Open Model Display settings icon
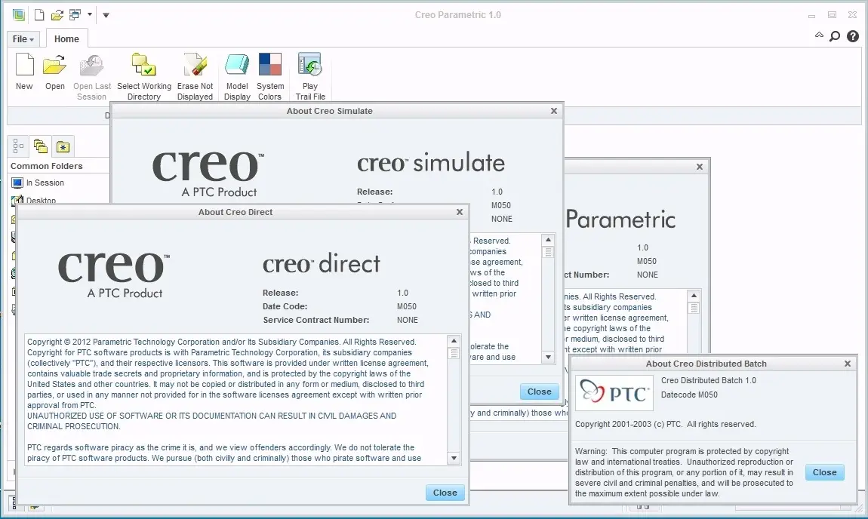This screenshot has width=868, height=519. pyautogui.click(x=237, y=64)
